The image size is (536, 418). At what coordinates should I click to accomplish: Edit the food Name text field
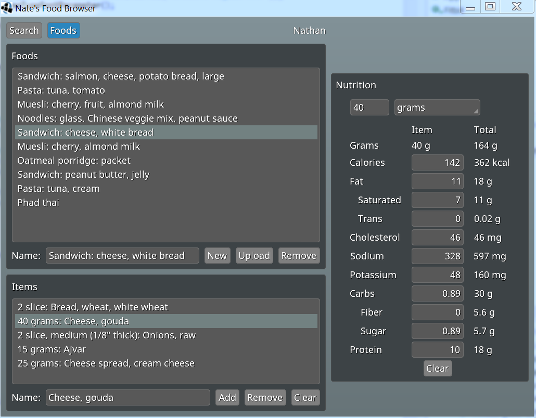click(x=122, y=256)
